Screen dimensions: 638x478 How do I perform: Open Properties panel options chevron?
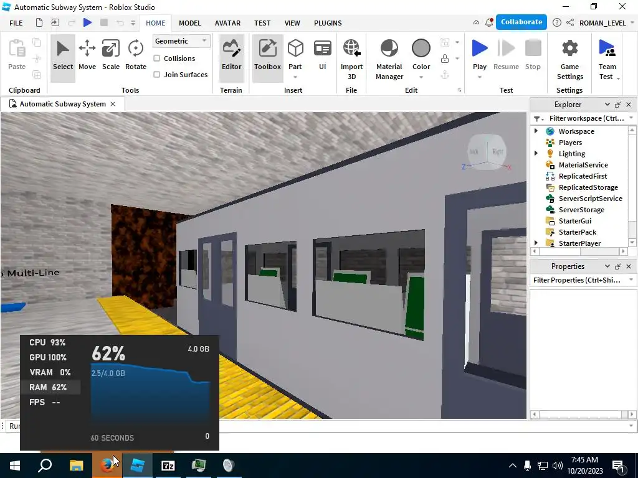coord(607,266)
